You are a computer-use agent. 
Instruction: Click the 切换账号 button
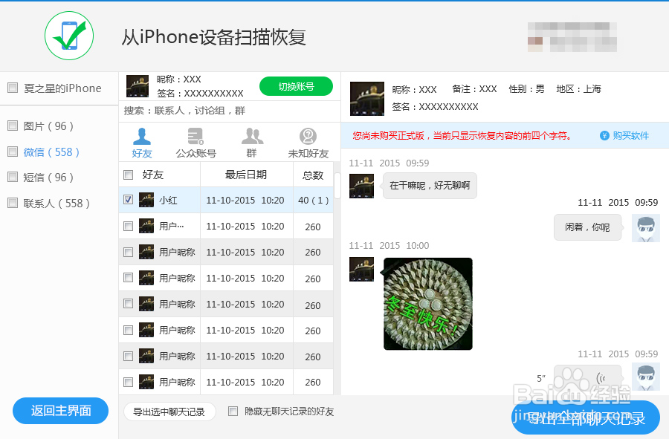296,86
